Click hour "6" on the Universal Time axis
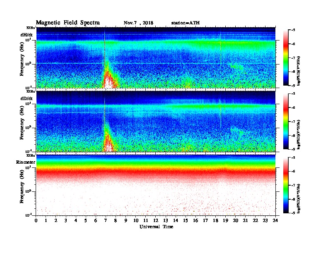The height and width of the screenshot is (253, 328). coord(96,221)
